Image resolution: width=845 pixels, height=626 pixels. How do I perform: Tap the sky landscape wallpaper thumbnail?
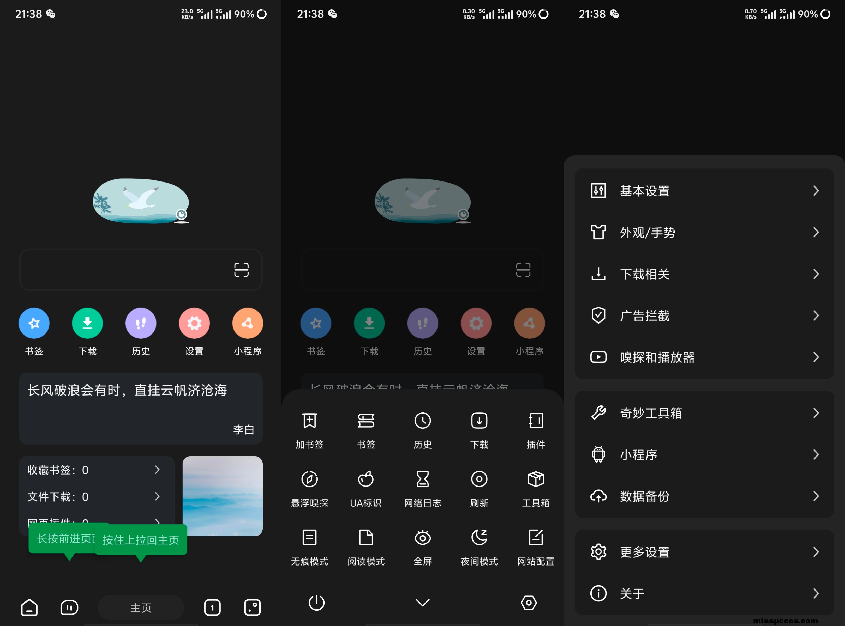[x=223, y=496]
